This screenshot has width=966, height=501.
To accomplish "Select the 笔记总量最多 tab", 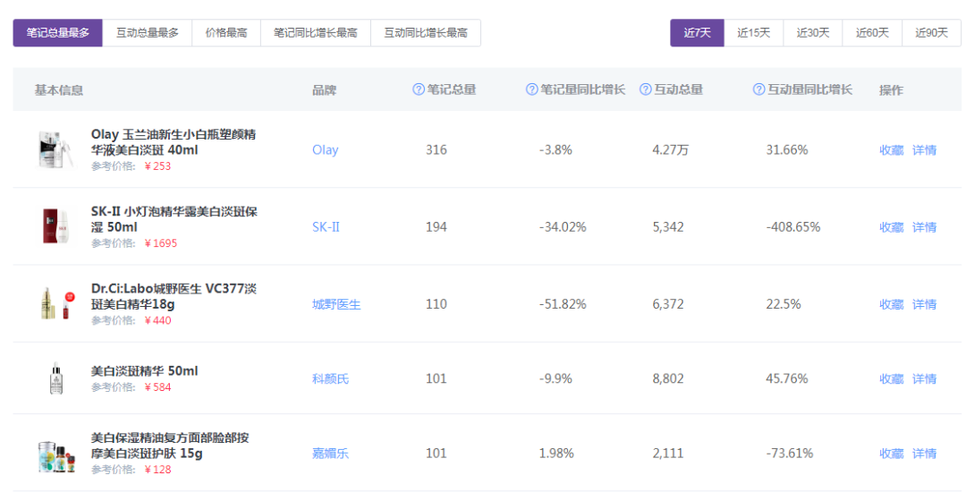I will point(58,33).
